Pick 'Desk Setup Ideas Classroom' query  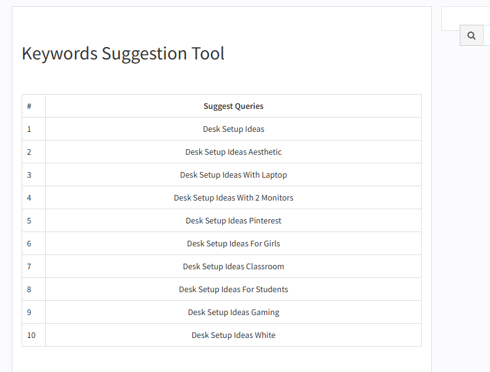233,266
